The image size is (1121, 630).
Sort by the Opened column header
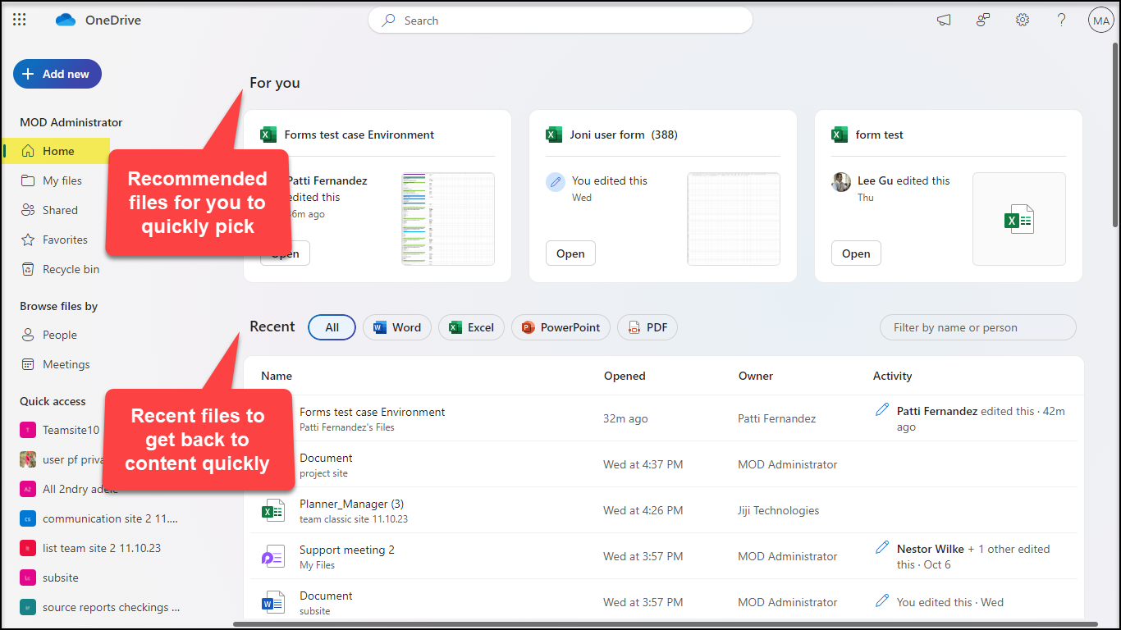click(x=625, y=376)
